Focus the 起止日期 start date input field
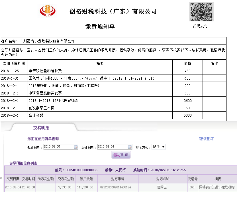Image resolution: width=247 pixels, height=200 pixels. [x=61, y=147]
